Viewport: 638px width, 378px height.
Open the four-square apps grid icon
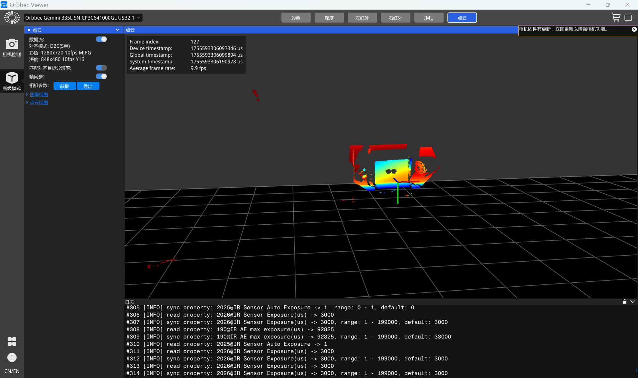click(x=12, y=341)
